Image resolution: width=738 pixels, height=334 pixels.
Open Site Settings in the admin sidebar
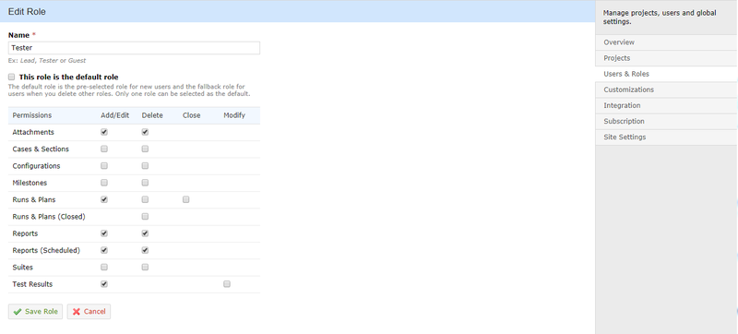click(x=666, y=137)
